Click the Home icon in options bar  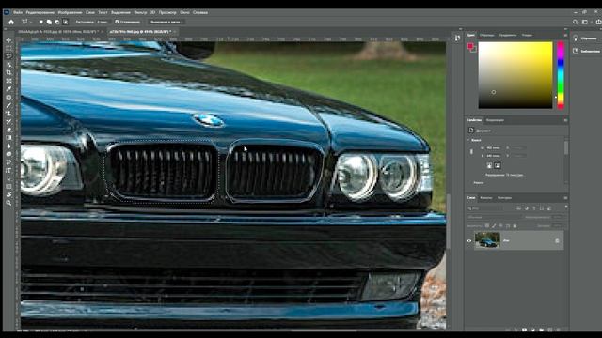click(11, 22)
